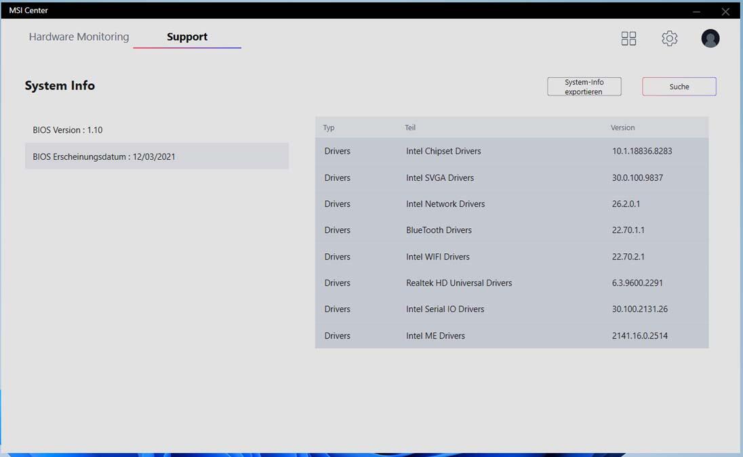Click Drivers type cell in BlueTooth row
The width and height of the screenshot is (743, 457).
337,230
